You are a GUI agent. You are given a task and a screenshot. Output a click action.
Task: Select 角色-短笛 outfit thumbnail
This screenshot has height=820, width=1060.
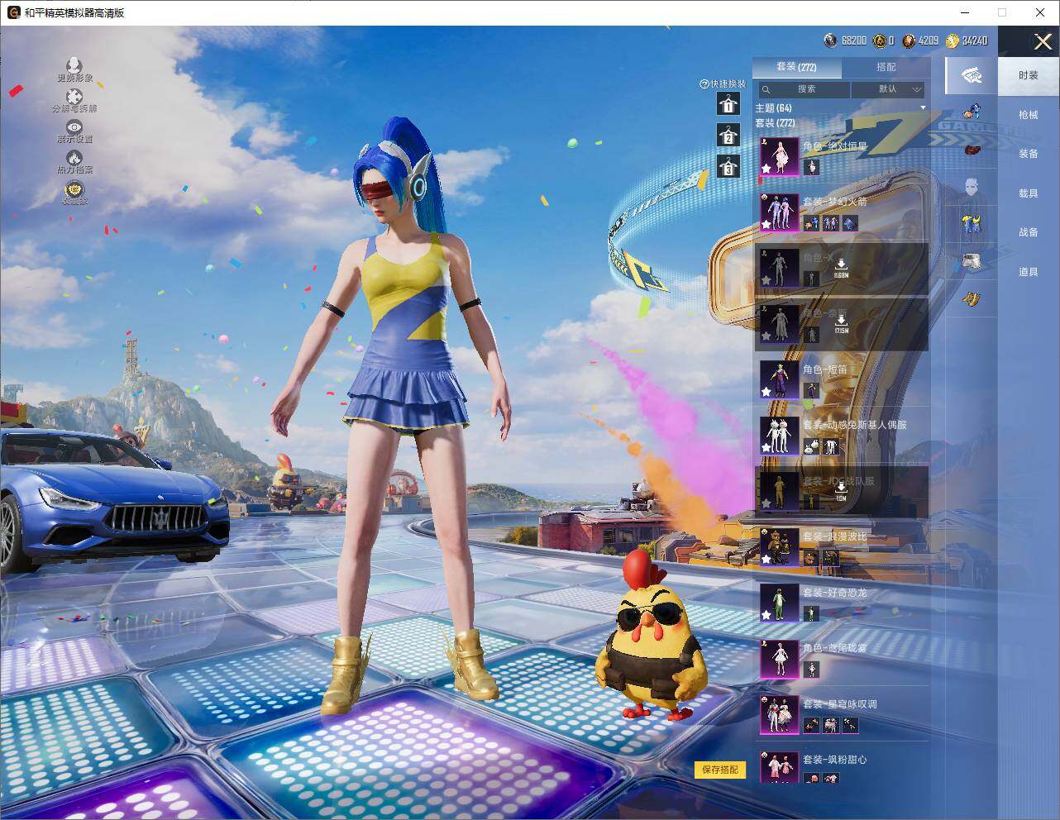point(779,379)
